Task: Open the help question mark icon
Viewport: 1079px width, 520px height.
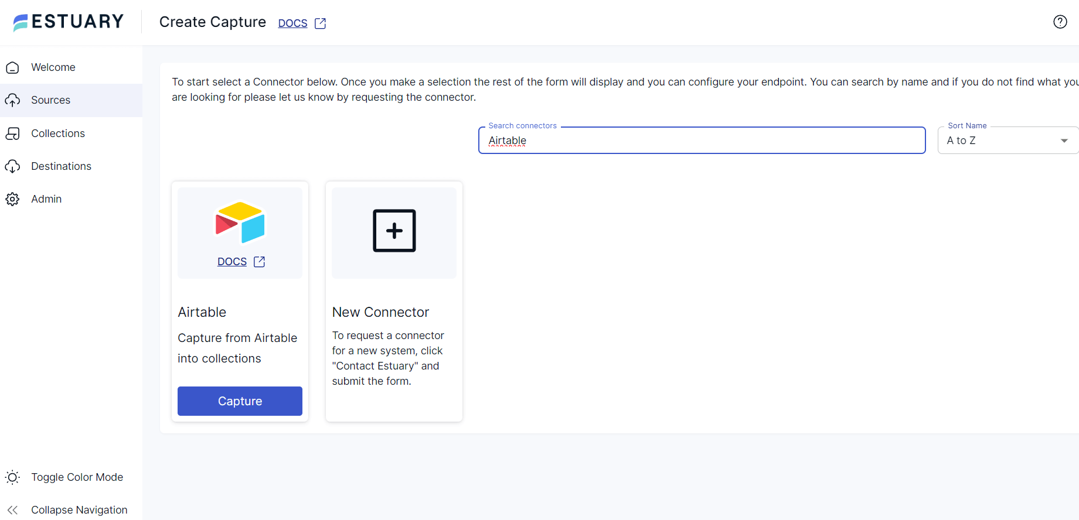Action: [x=1060, y=22]
